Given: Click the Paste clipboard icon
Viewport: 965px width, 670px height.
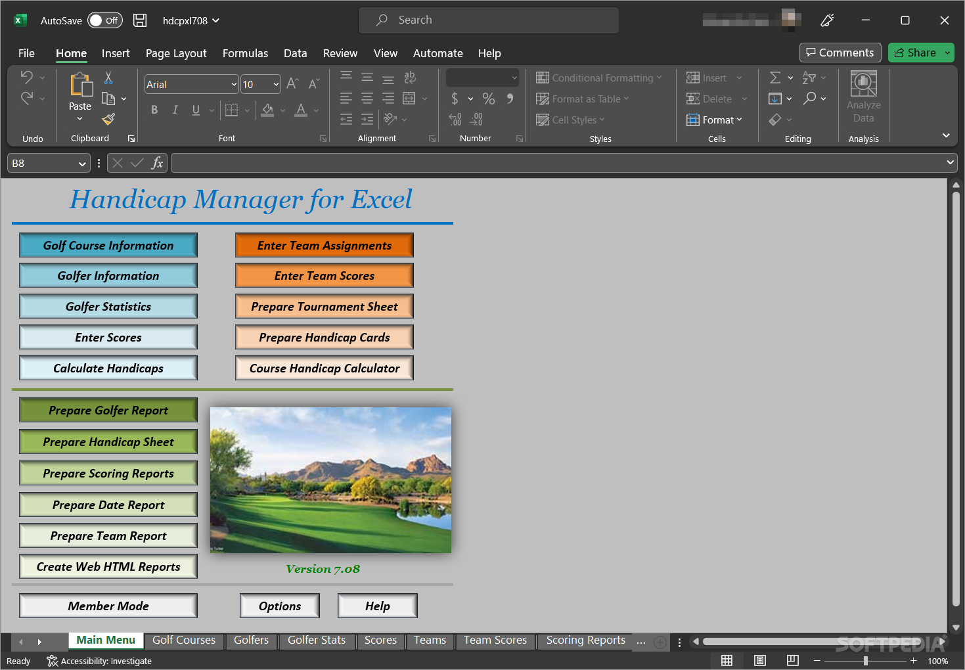Looking at the screenshot, I should pyautogui.click(x=80, y=85).
